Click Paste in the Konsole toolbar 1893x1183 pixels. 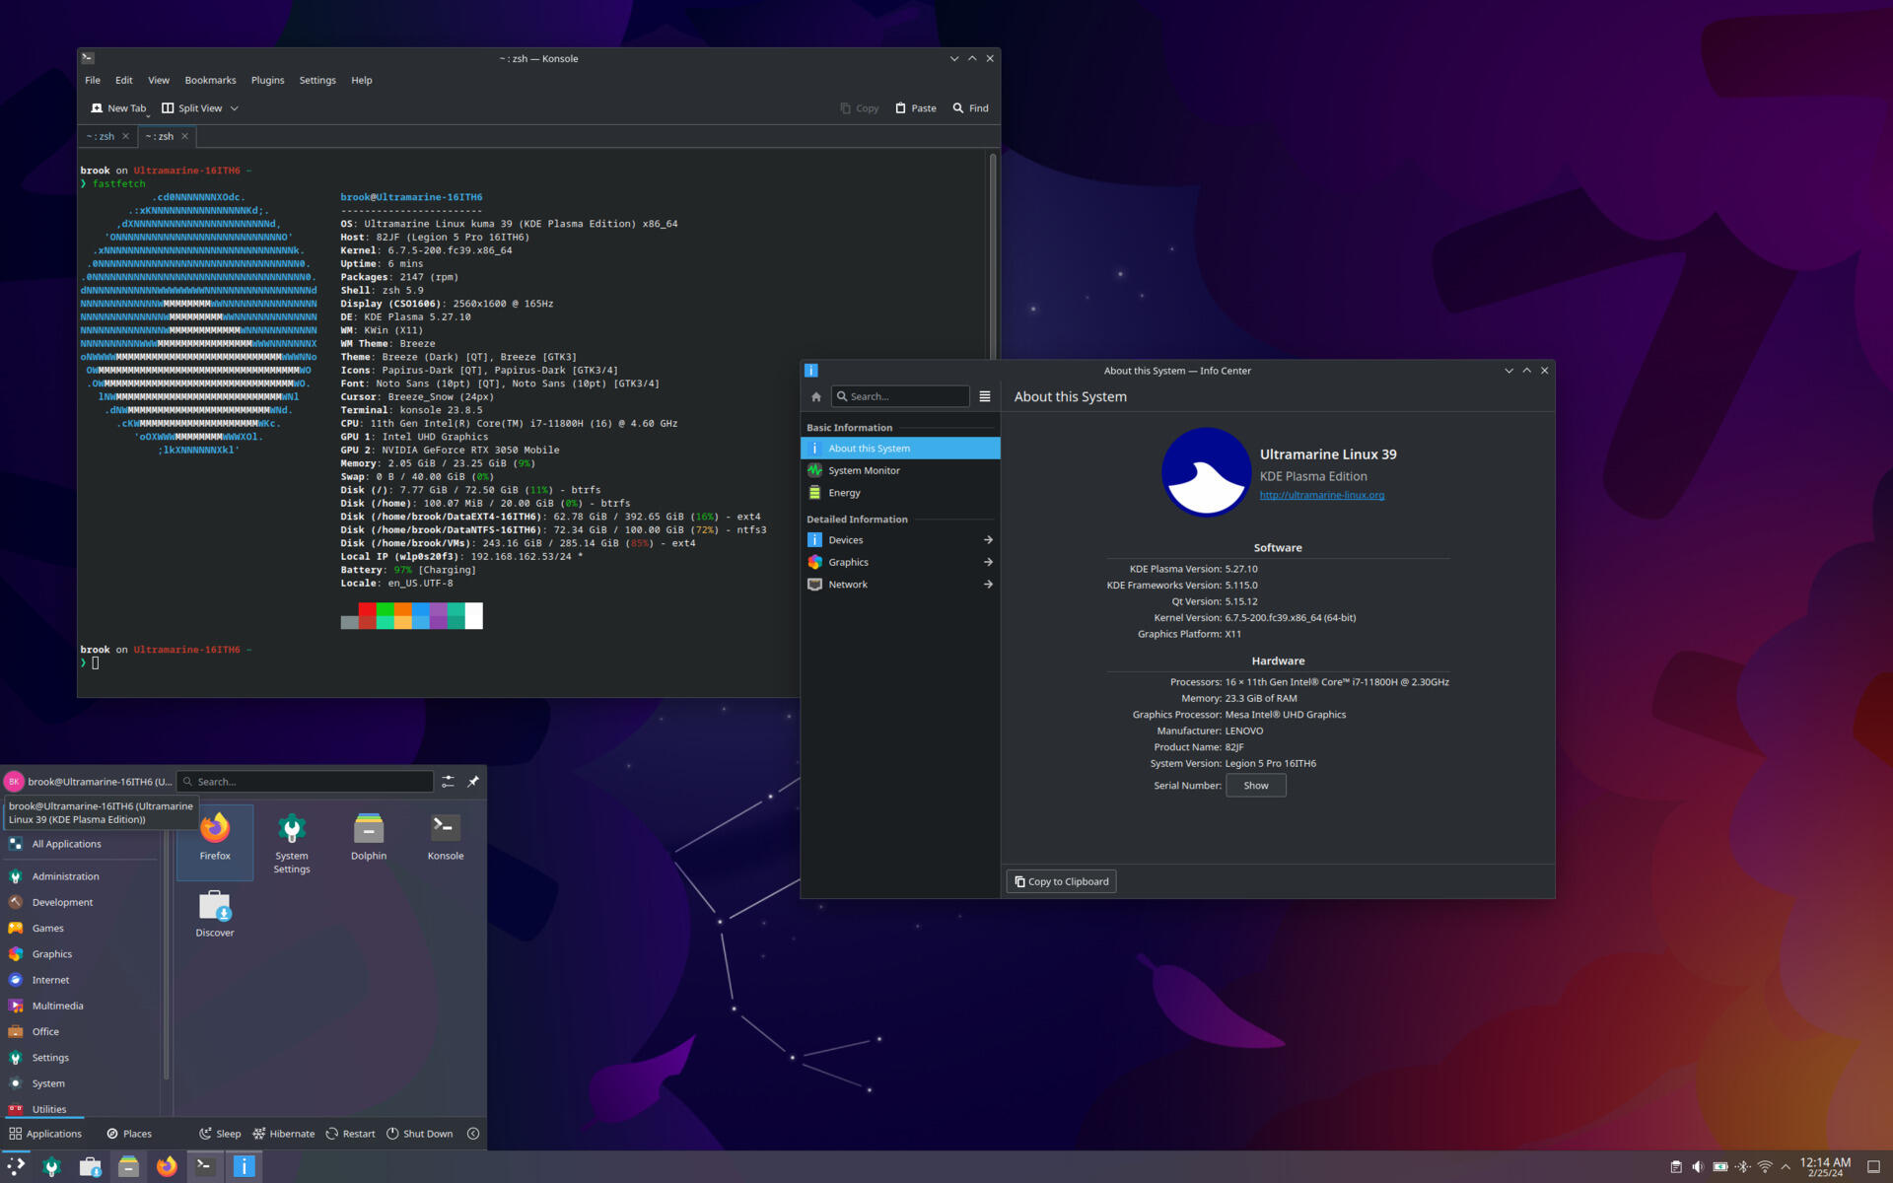916,108
